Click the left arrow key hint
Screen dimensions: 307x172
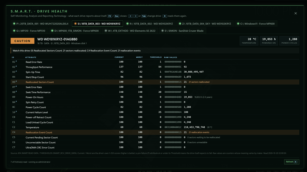point(130,16)
